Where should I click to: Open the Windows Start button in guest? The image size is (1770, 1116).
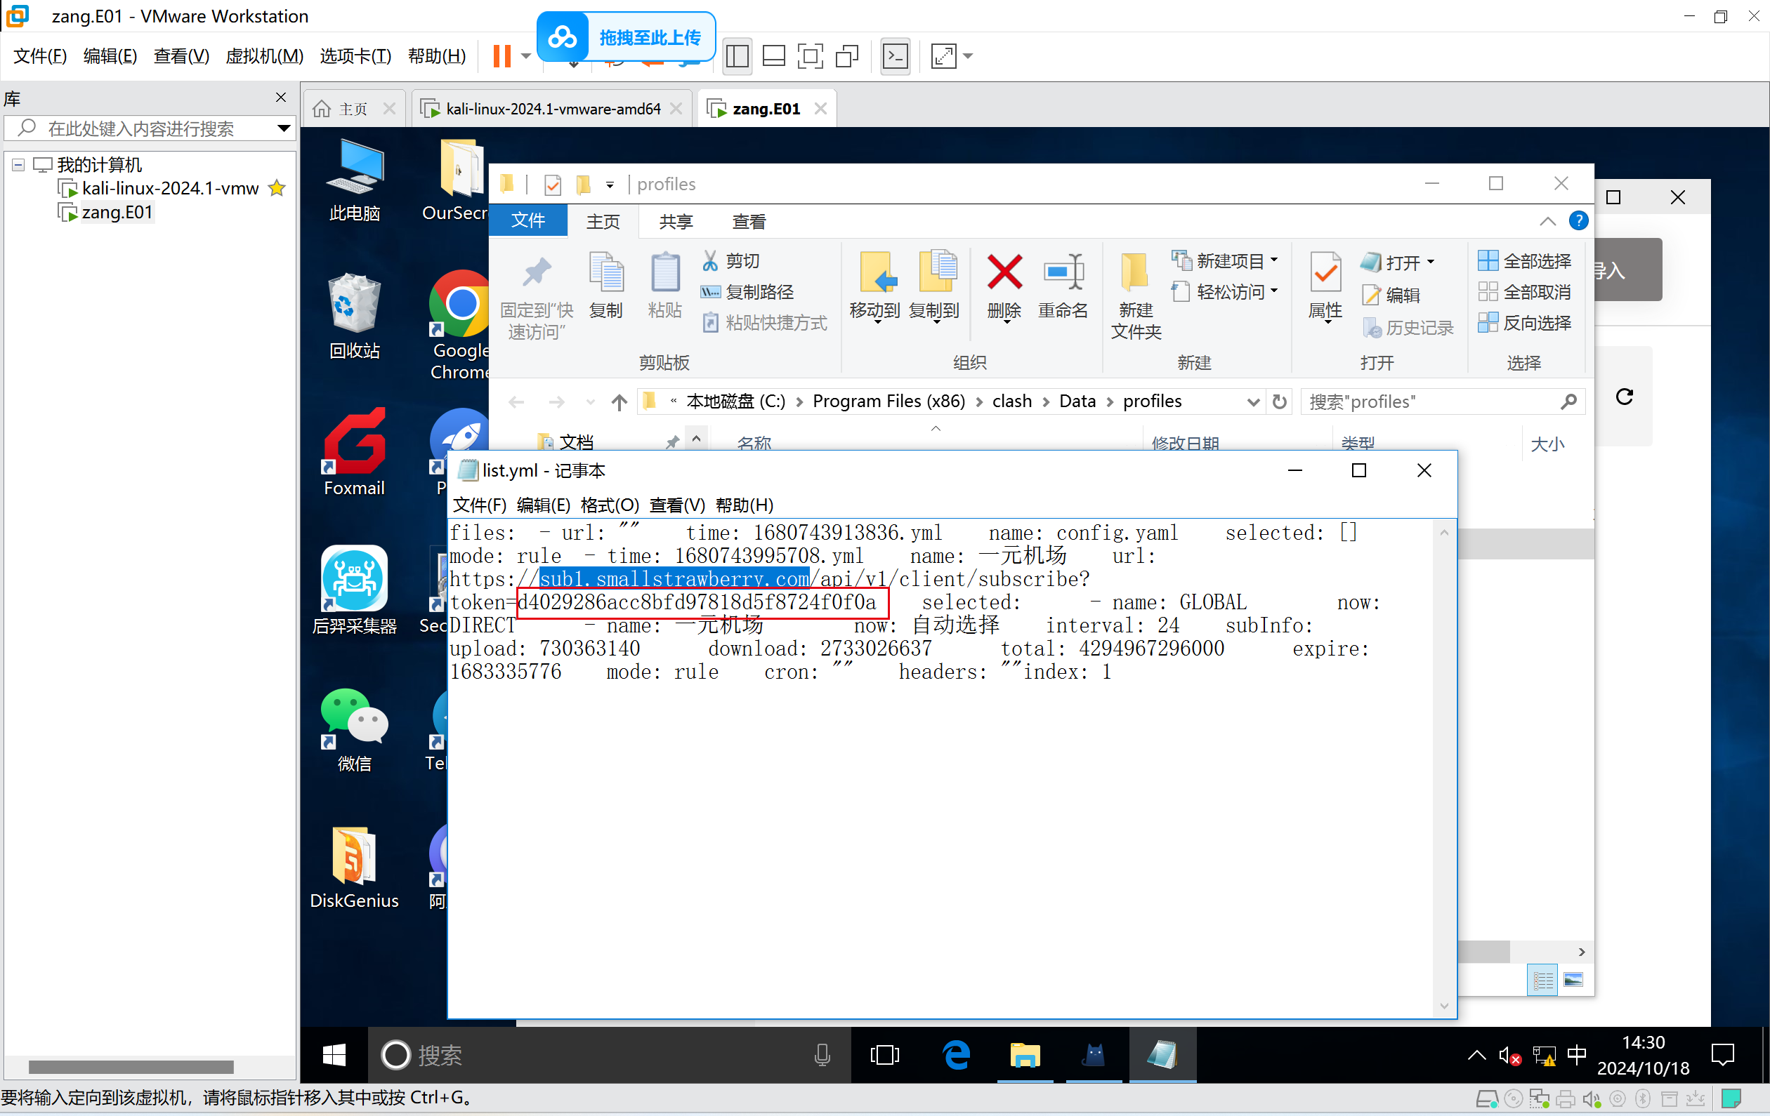334,1055
